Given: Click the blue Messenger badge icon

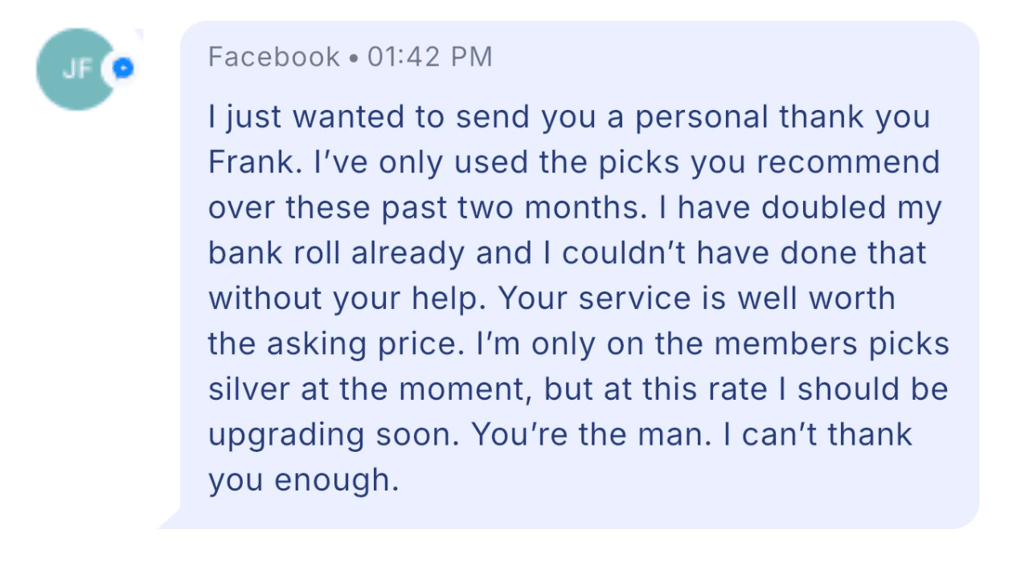Looking at the screenshot, I should click(122, 69).
